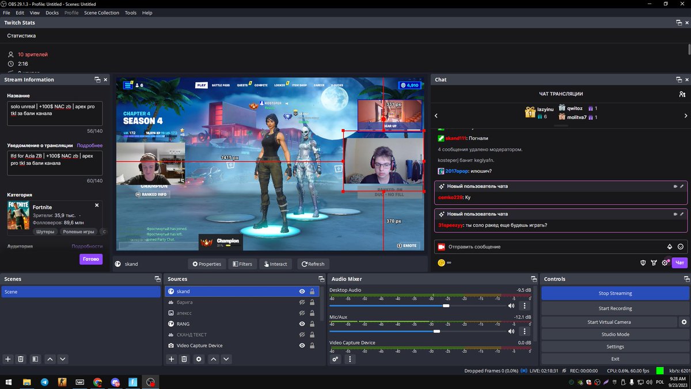The image size is (691, 389).
Task: Click the stream title Название text field
Action: tap(55, 114)
